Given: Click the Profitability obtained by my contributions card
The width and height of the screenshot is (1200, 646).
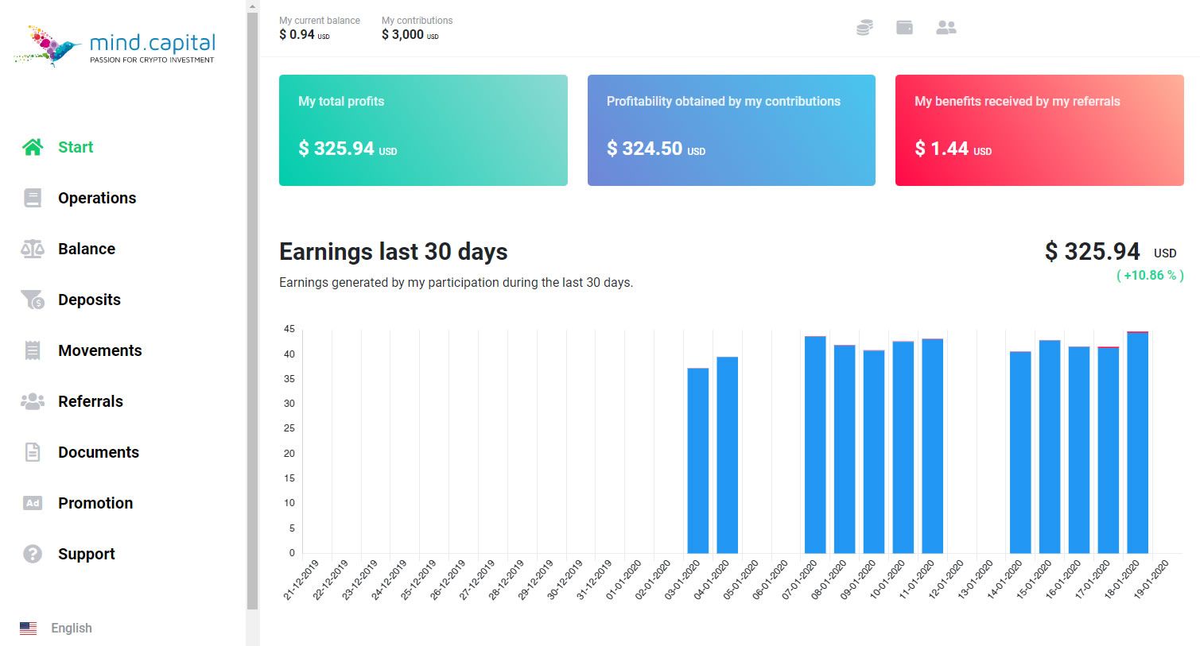Looking at the screenshot, I should point(732,130).
